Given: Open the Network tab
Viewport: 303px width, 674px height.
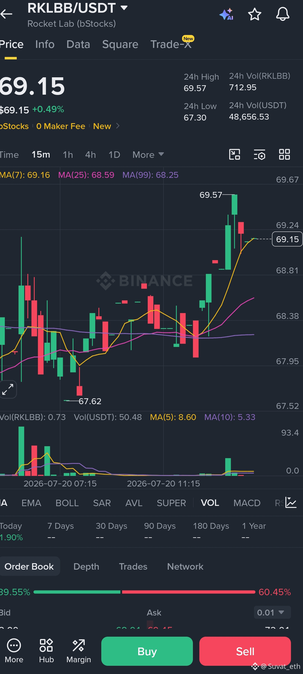Looking at the screenshot, I should tap(185, 566).
